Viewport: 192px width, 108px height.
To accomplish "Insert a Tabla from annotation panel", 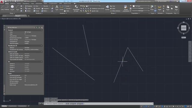I will 67,11.
